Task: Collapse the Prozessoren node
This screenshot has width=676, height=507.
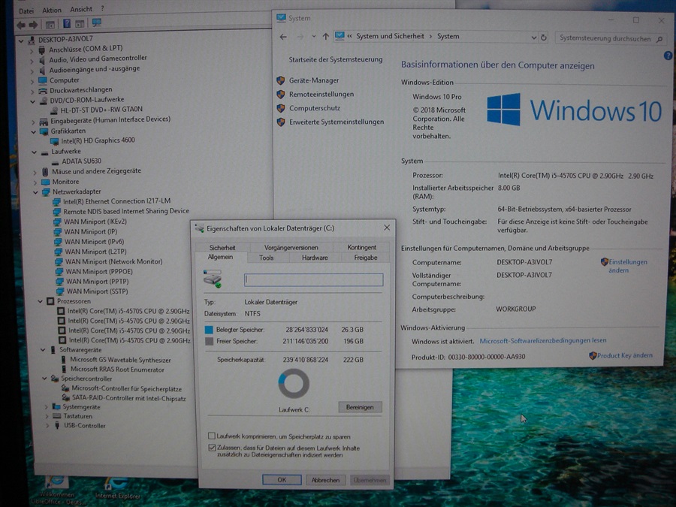Action: 40,301
